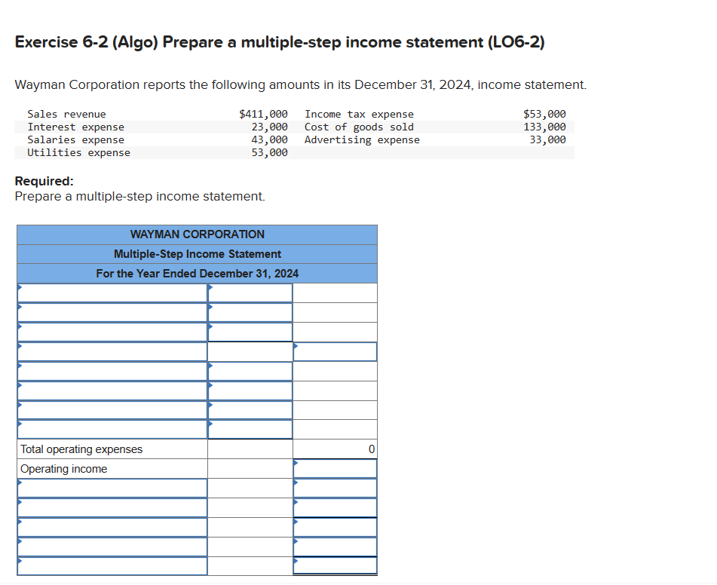This screenshot has width=717, height=585.
Task: Expand the second row label dropdown triangle
Action: point(112,311)
